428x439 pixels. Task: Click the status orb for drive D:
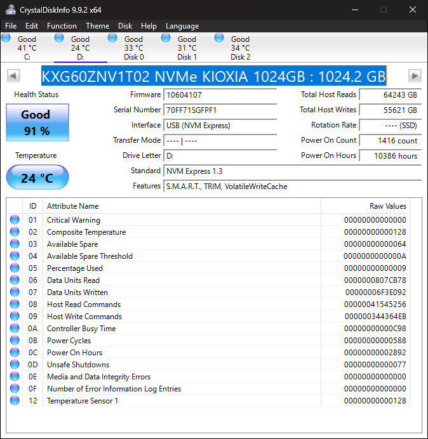pyautogui.click(x=59, y=37)
